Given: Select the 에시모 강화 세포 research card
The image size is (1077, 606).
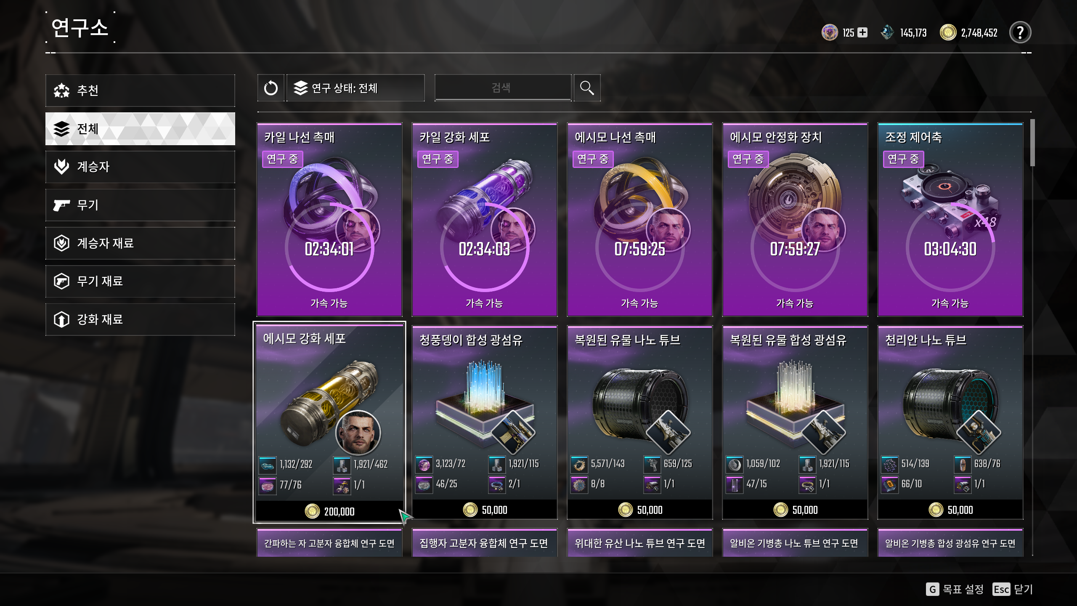Looking at the screenshot, I should (x=329, y=423).
